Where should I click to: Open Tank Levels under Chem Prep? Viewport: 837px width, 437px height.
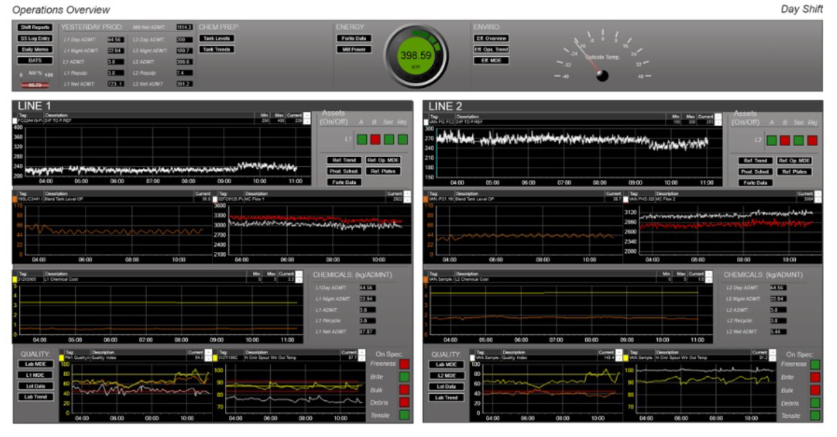(x=216, y=39)
